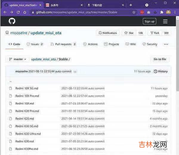Star the update_miui_ota repository
The width and height of the screenshot is (179, 155).
129,33
